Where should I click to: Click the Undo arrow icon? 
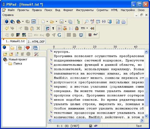pos(7,28)
